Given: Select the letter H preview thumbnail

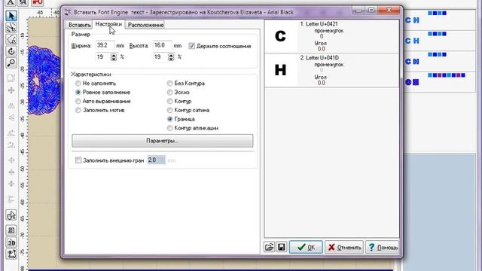Looking at the screenshot, I should (x=281, y=70).
